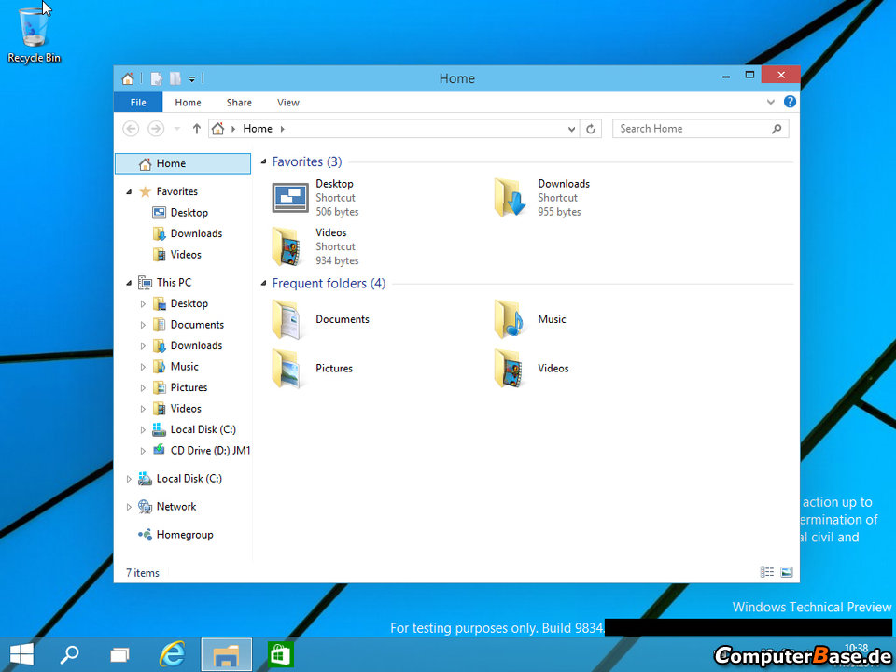Switch to large thumbnails view in status bar
896x672 pixels.
(787, 571)
